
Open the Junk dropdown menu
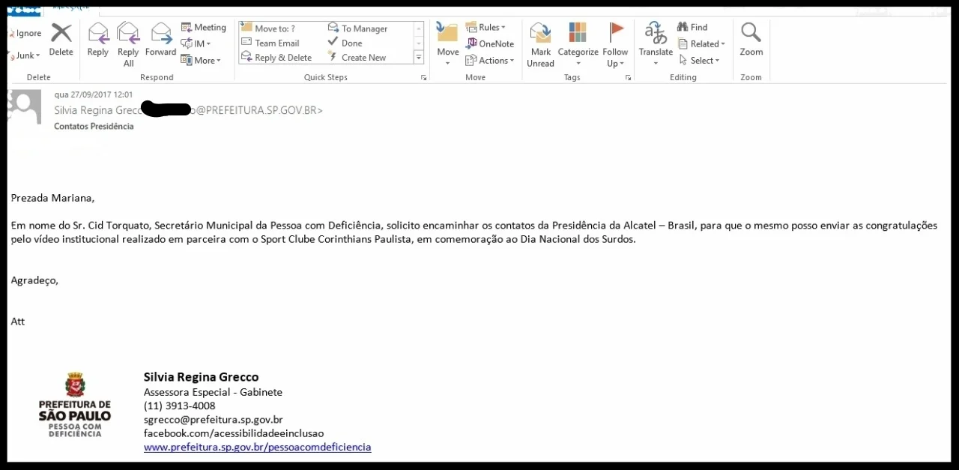[25, 55]
